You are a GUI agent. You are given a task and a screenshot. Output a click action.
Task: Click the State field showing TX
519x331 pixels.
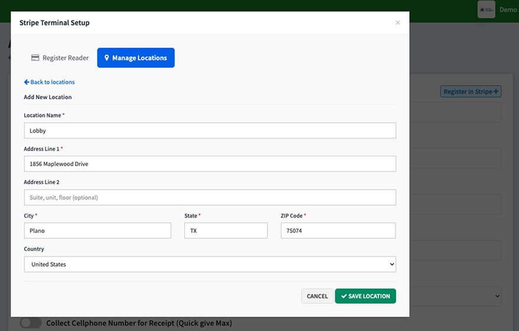[x=226, y=231]
